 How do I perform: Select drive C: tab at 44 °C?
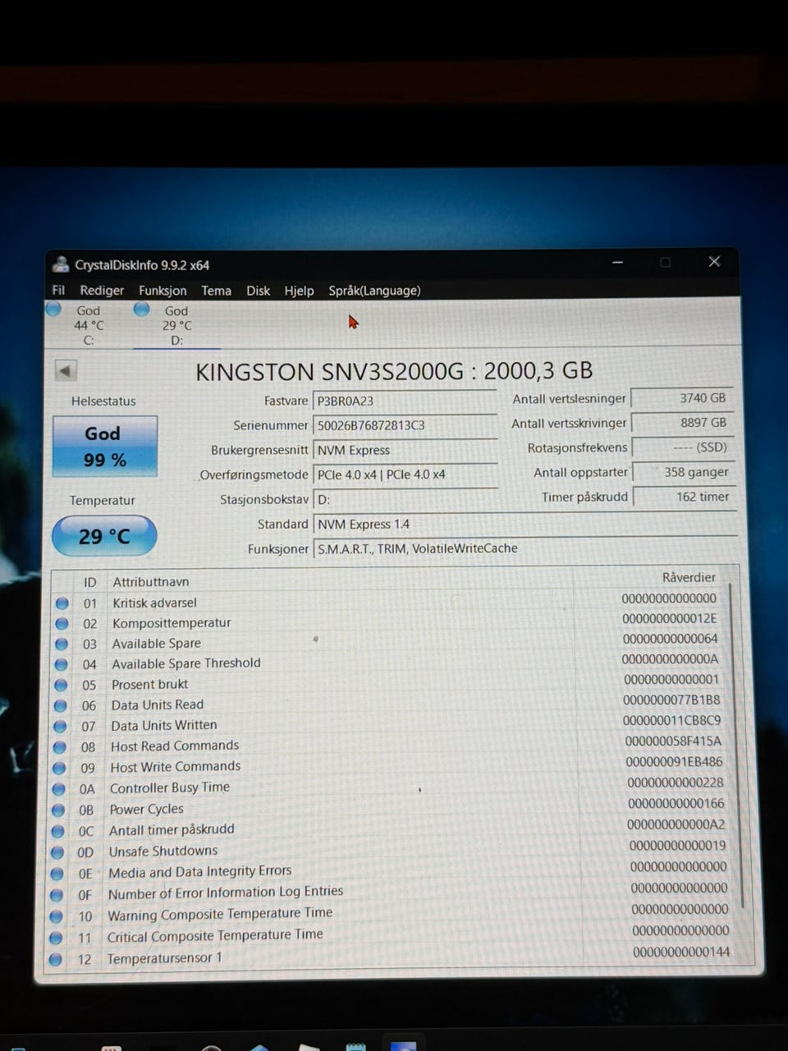pyautogui.click(x=82, y=324)
